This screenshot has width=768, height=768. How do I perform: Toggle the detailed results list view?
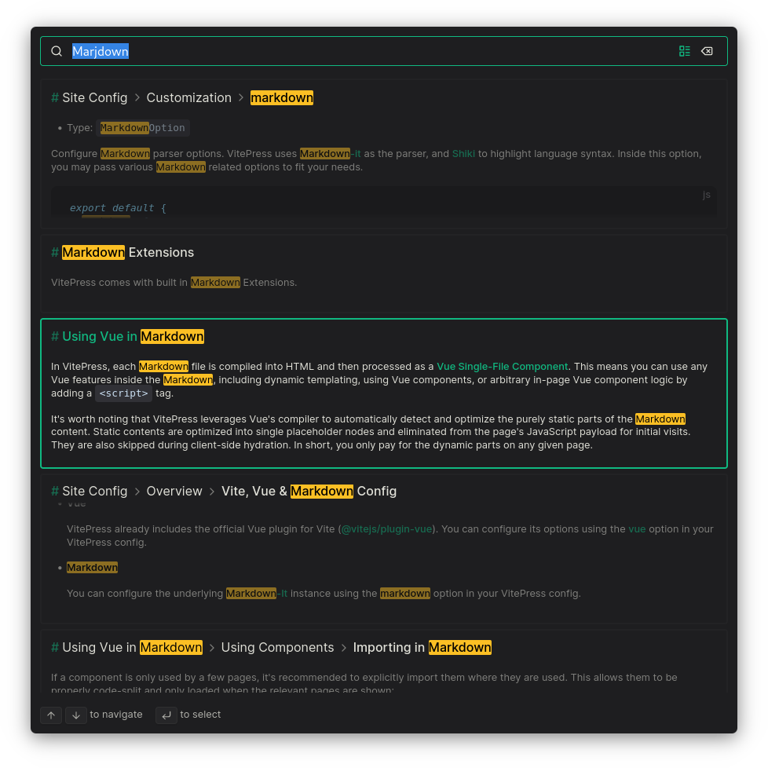(x=684, y=50)
